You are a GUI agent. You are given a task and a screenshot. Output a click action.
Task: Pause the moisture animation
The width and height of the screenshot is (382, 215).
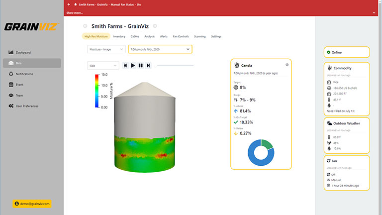[141, 65]
